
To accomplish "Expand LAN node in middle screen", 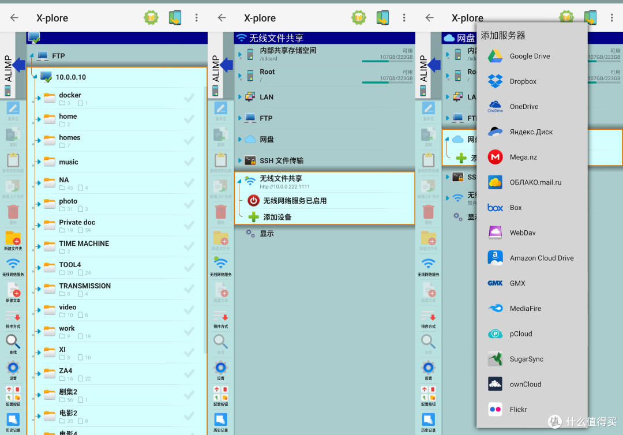I will 239,97.
